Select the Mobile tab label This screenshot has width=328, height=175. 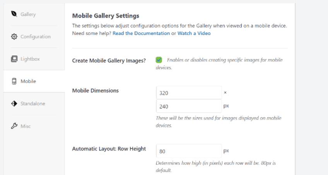[28, 81]
